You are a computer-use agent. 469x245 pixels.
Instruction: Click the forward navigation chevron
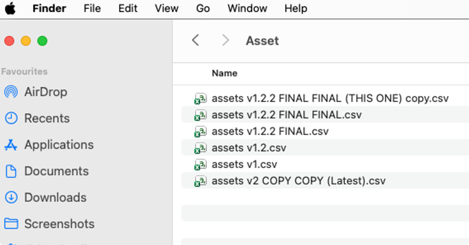coord(225,40)
